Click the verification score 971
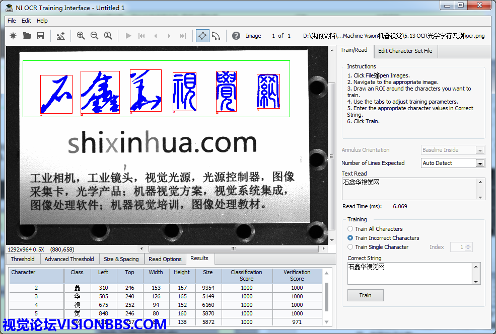The height and width of the screenshot is (334, 496). click(x=297, y=322)
